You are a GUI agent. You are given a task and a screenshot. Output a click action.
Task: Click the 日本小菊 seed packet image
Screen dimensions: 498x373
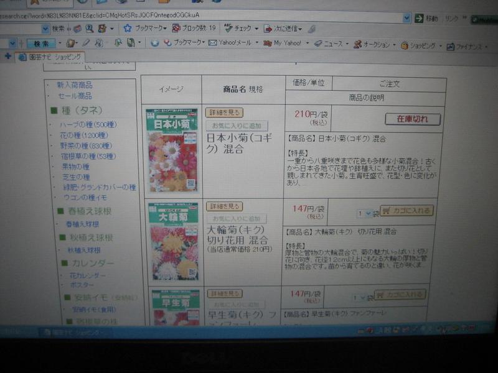(172, 150)
